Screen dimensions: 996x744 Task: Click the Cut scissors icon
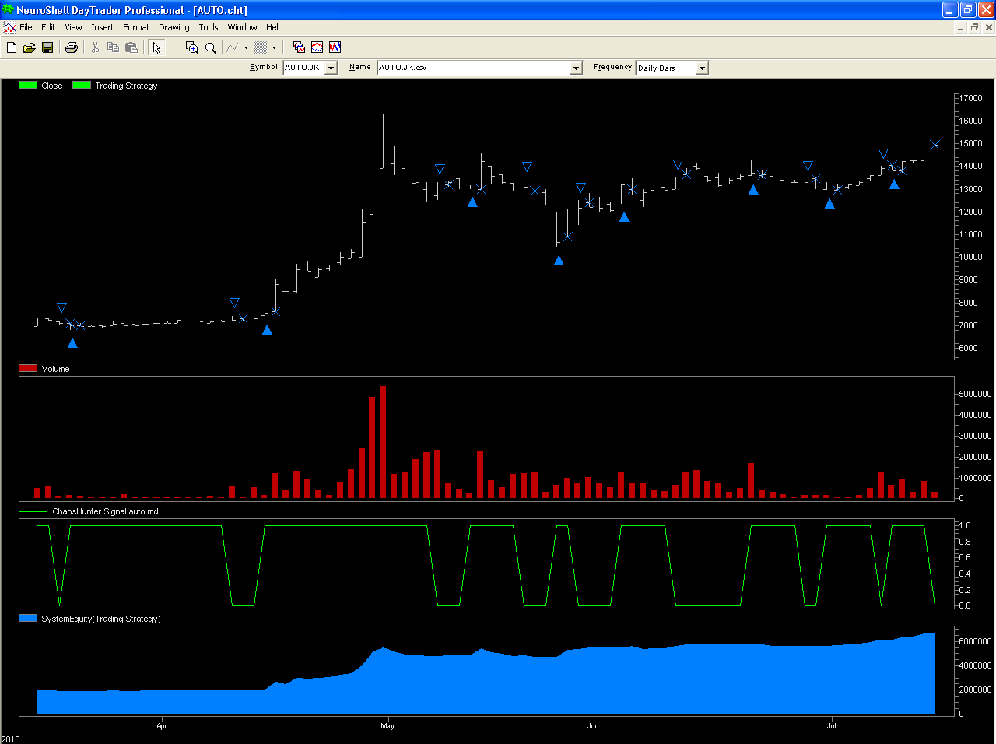pyautogui.click(x=95, y=47)
